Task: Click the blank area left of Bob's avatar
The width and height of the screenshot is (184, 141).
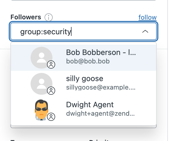Action: pos(20,57)
